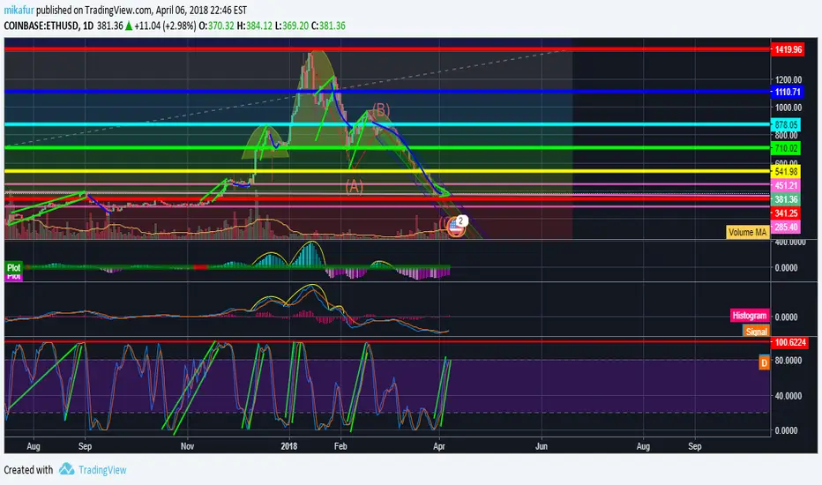This screenshot has height=485, width=822.
Task: Click the Signal indicator label
Action: 756,331
